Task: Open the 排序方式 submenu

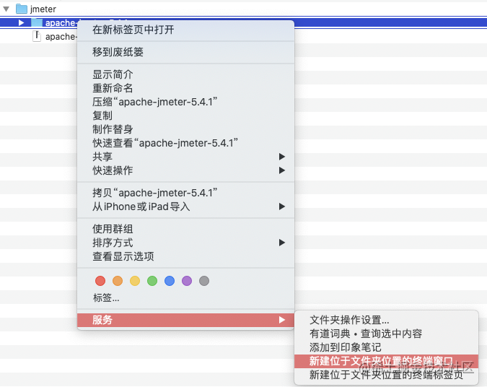Action: tap(185, 243)
